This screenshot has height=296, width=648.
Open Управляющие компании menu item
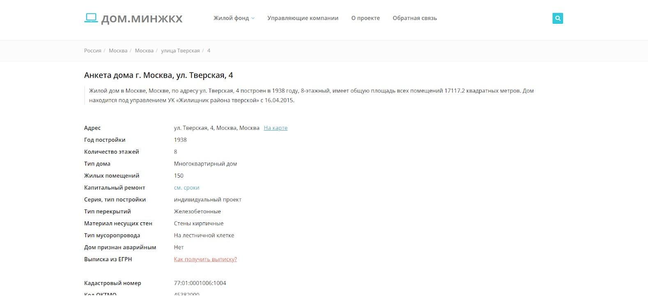tap(303, 18)
